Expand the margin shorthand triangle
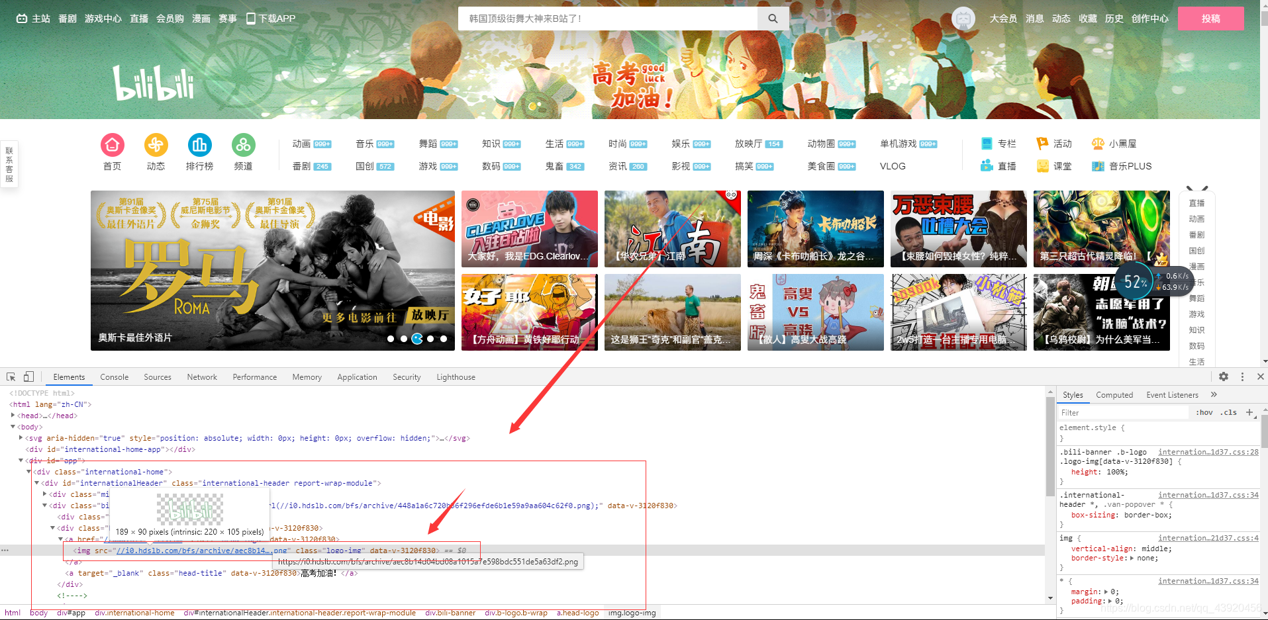The height and width of the screenshot is (620, 1268). tap(1105, 592)
